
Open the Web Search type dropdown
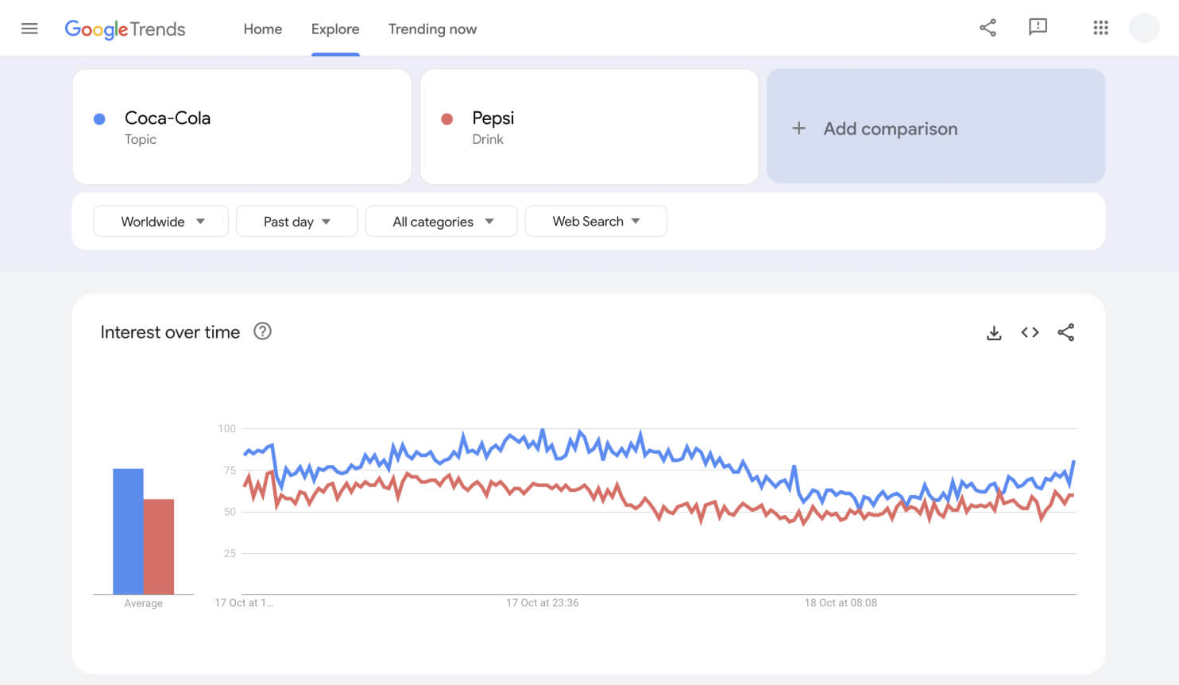click(x=596, y=222)
